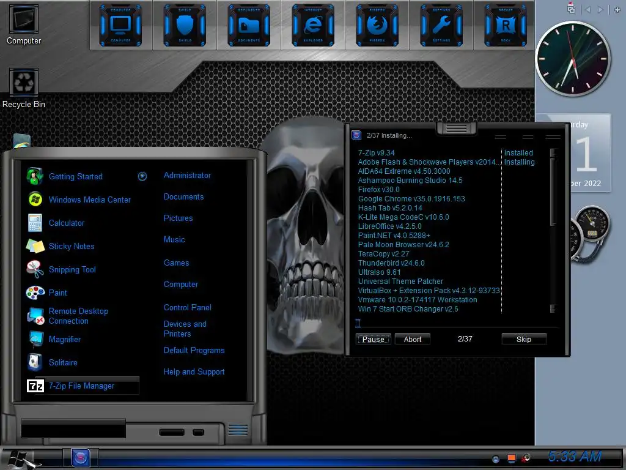Click the gadget add plus icon
Viewport: 626px width, 470px height.
(x=617, y=10)
